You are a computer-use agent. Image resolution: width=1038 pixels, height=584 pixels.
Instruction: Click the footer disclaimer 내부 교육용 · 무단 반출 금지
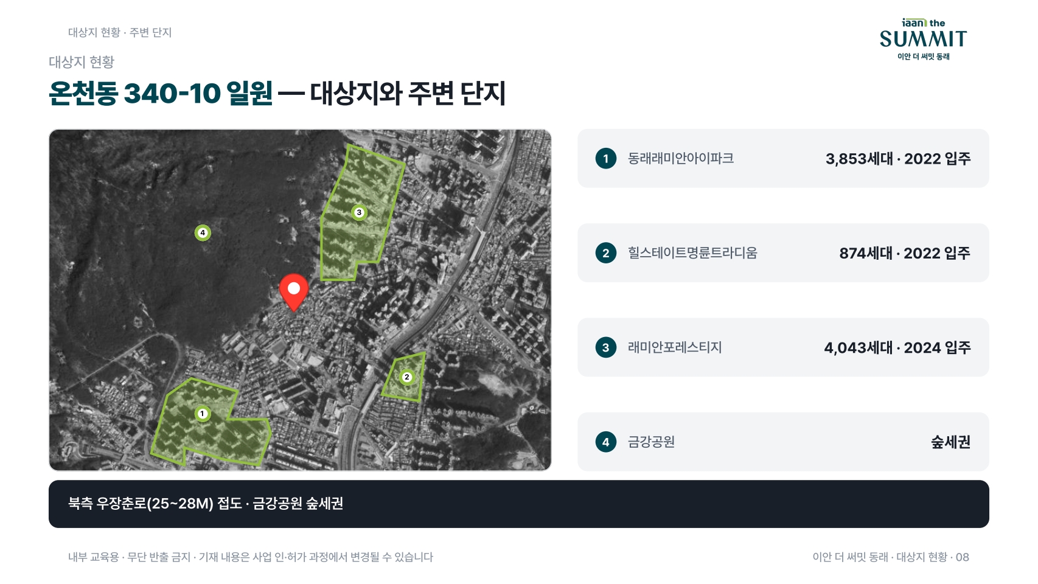click(129, 557)
